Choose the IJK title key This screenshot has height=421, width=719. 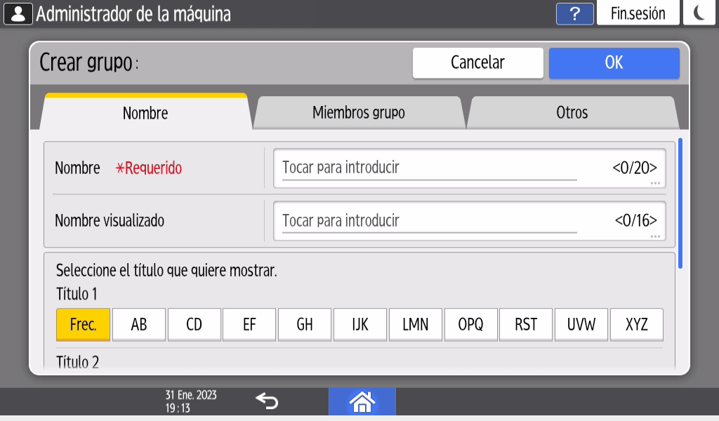359,324
